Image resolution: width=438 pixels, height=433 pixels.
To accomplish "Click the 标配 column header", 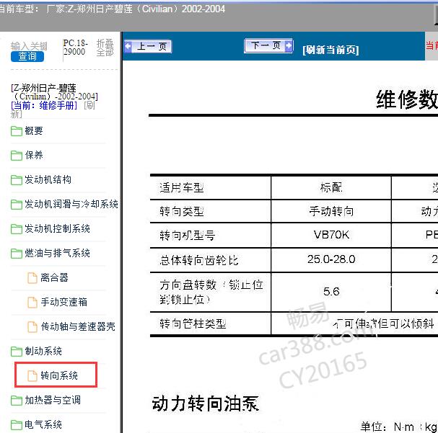I will (331, 187).
